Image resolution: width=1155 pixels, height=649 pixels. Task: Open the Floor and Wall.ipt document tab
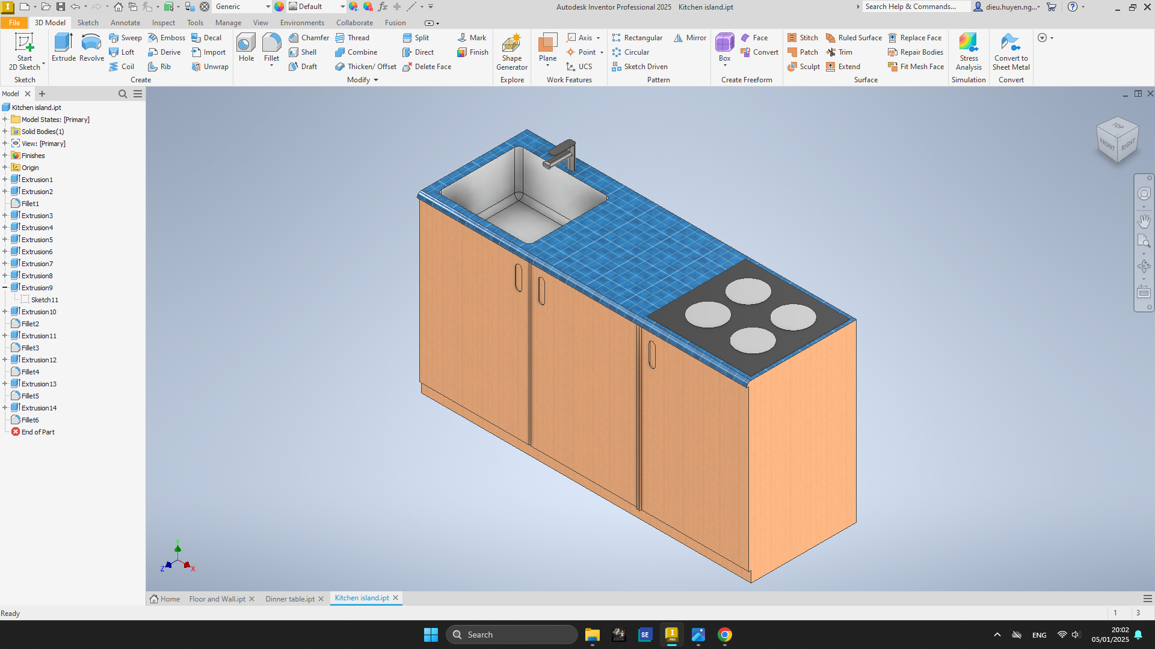tap(217, 599)
